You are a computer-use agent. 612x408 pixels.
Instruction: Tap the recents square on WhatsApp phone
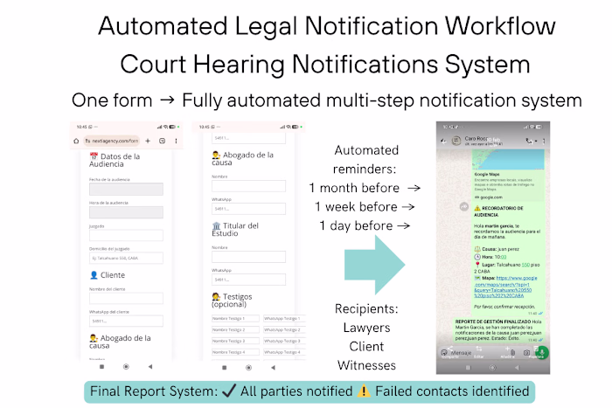[469, 368]
